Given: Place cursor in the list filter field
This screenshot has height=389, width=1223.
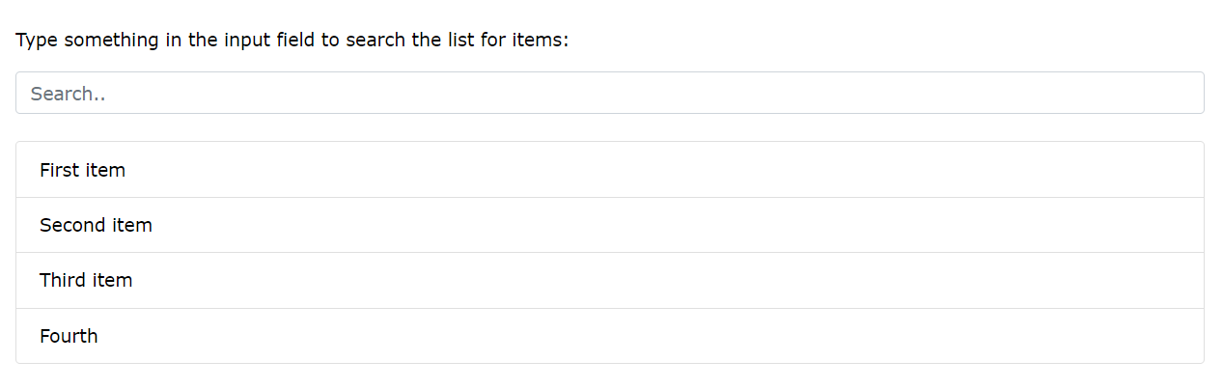Looking at the screenshot, I should 609,94.
